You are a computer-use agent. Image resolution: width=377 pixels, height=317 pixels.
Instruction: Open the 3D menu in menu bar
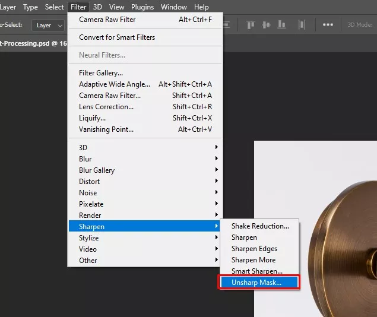tap(97, 7)
